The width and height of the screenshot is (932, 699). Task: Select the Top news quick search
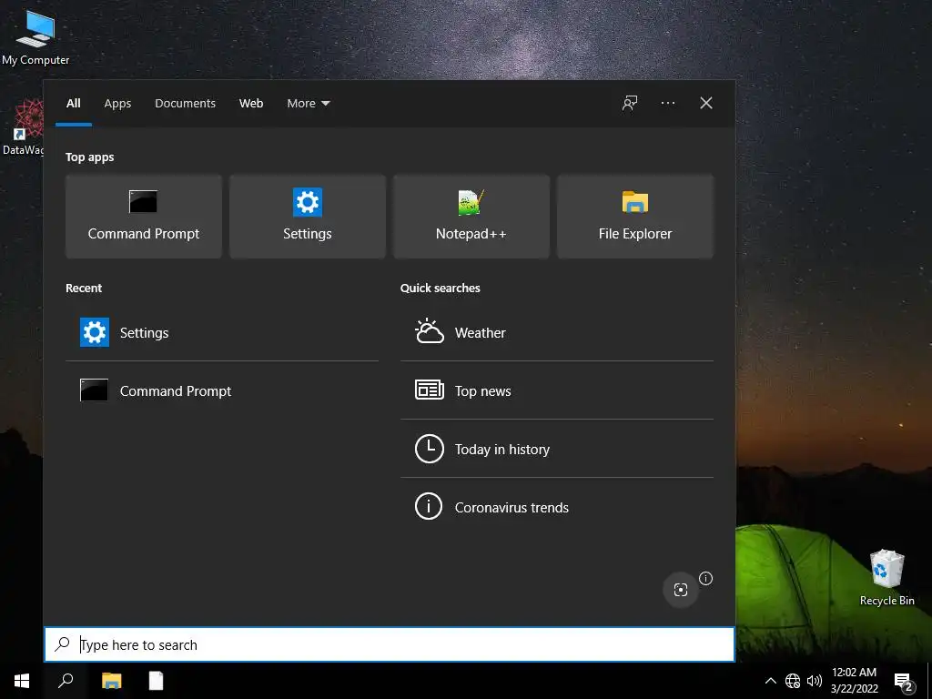[557, 390]
